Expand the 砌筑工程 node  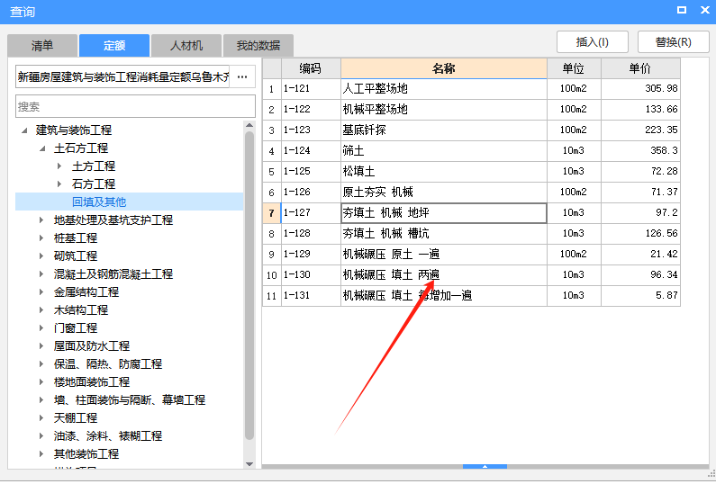pyautogui.click(x=41, y=255)
